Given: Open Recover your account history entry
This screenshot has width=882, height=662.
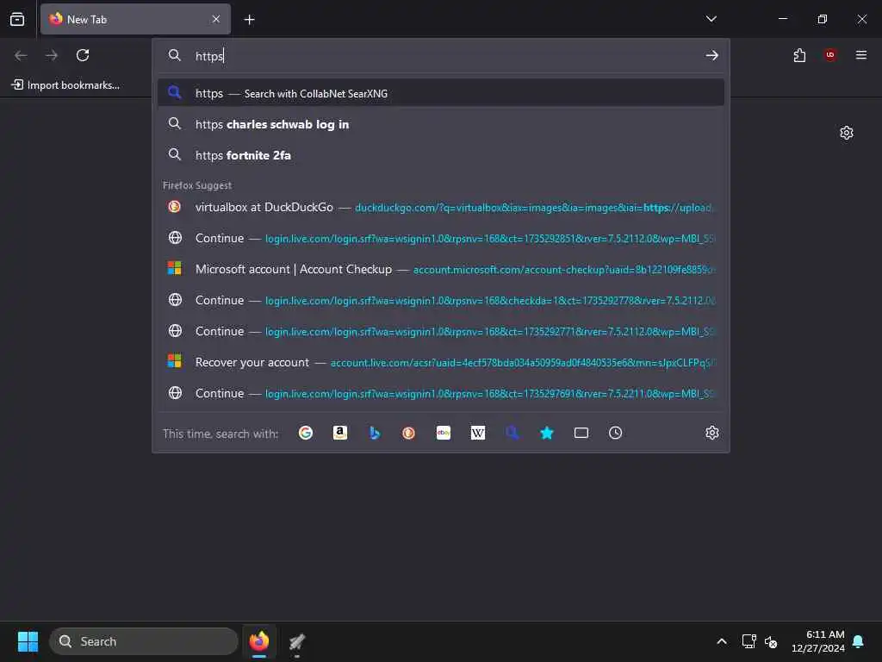Looking at the screenshot, I should 440,363.
